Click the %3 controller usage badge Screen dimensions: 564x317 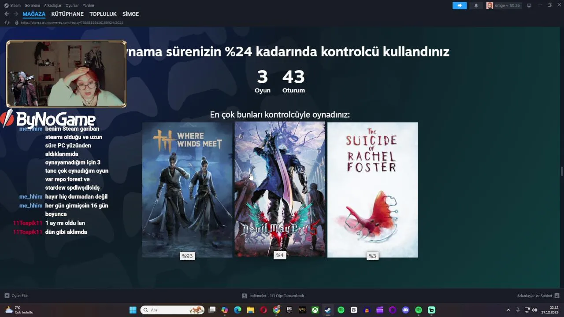(372, 256)
